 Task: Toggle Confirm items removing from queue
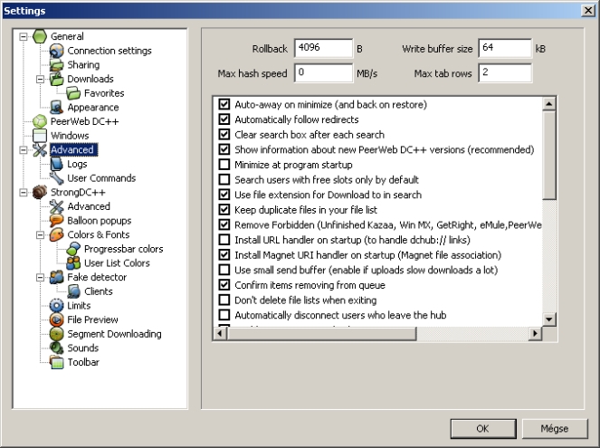[224, 284]
